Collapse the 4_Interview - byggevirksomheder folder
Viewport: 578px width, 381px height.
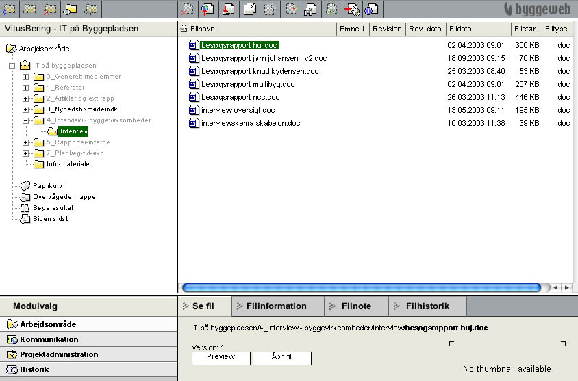point(26,120)
